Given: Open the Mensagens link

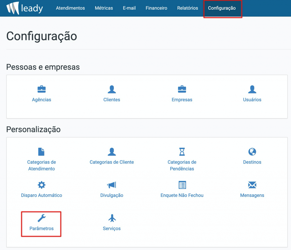Looking at the screenshot, I should click(x=252, y=195).
